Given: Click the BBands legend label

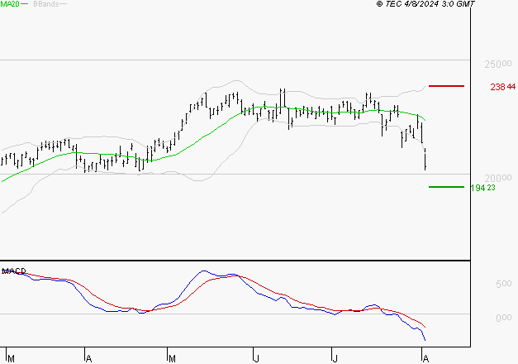Looking at the screenshot, I should [46, 4].
